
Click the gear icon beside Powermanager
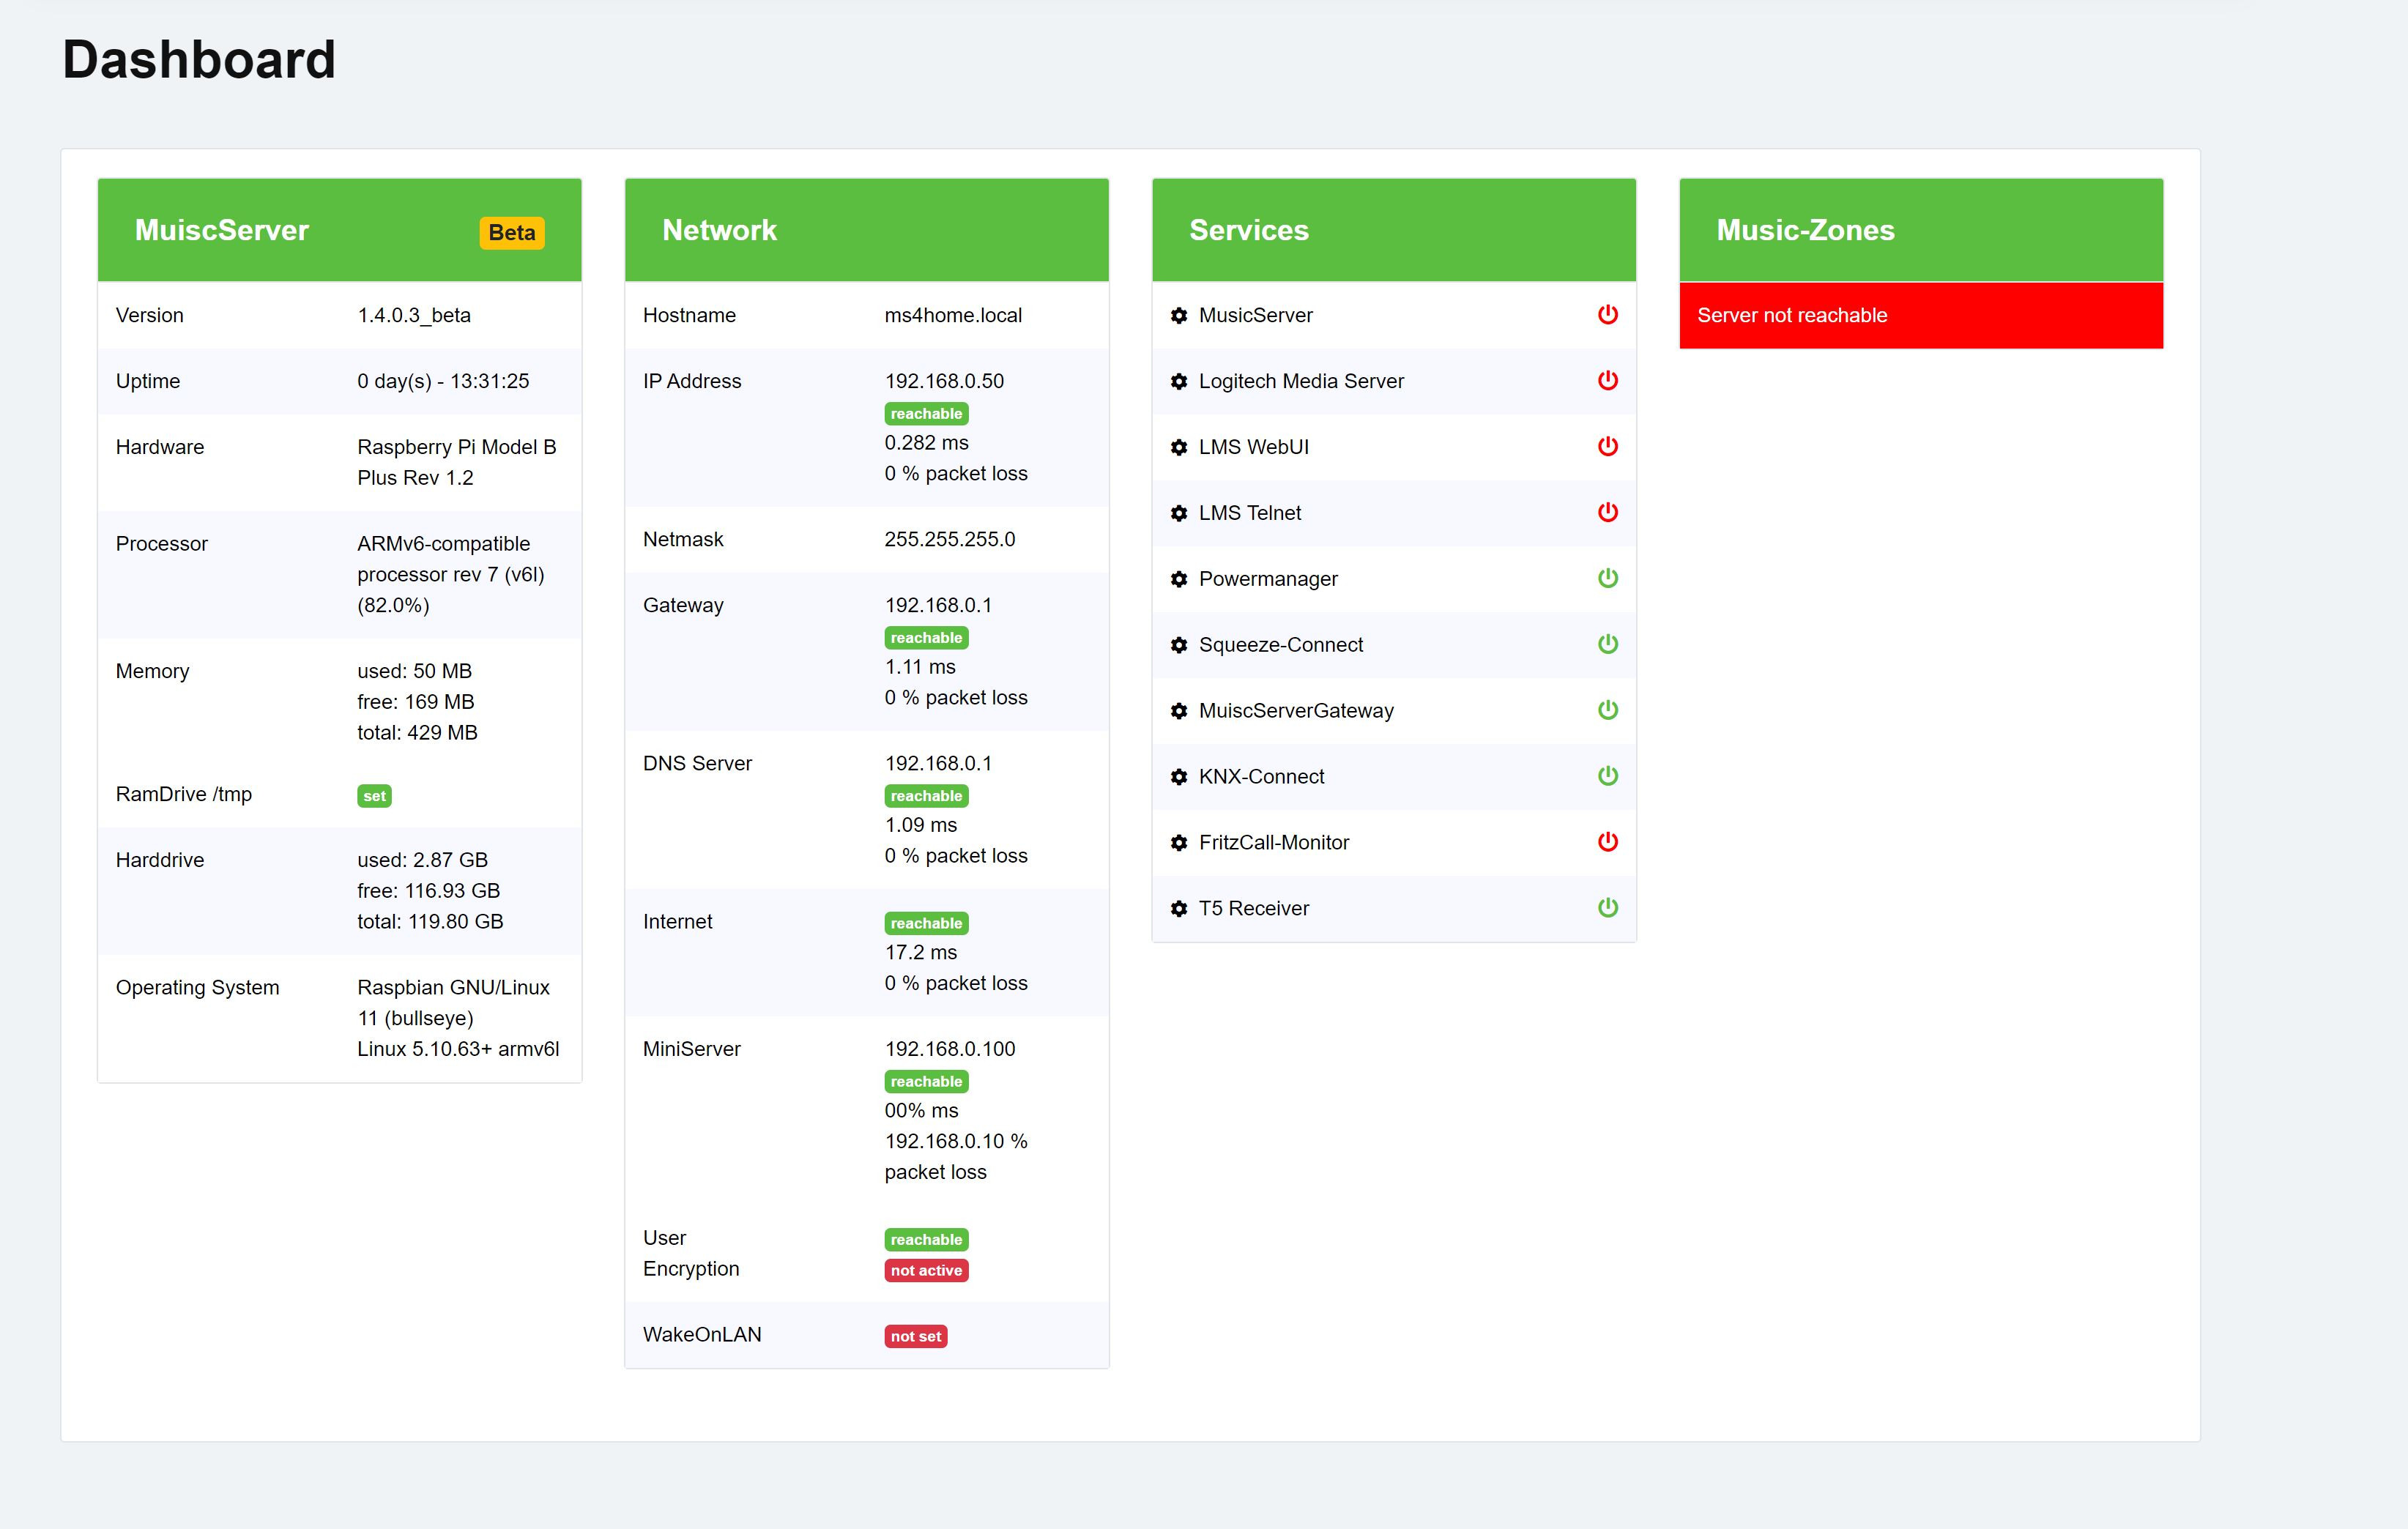(1179, 580)
